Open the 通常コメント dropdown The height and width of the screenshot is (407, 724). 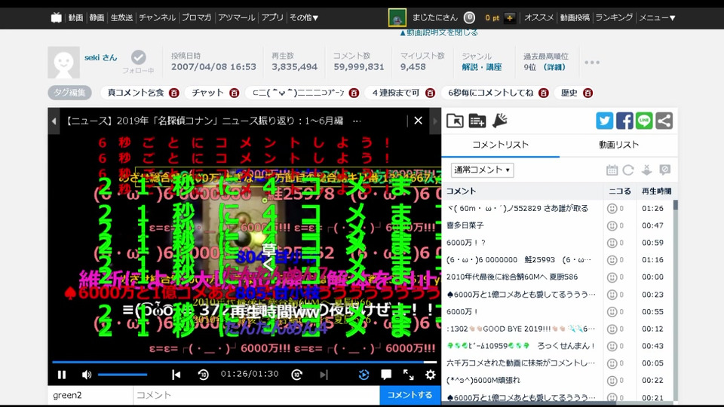482,170
